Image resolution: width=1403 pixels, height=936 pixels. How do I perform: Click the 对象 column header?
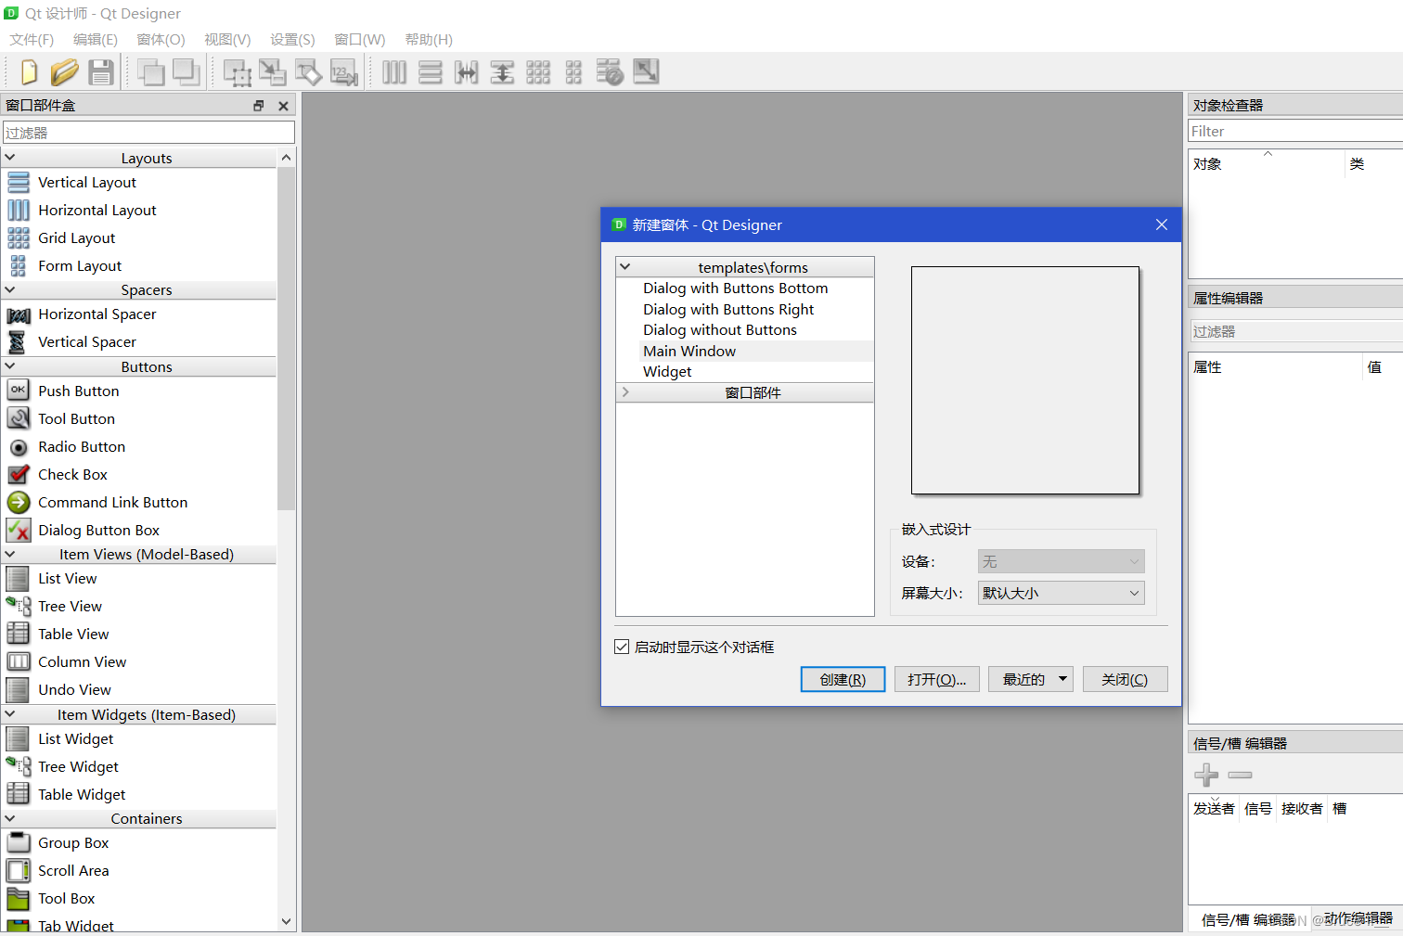[x=1267, y=163]
